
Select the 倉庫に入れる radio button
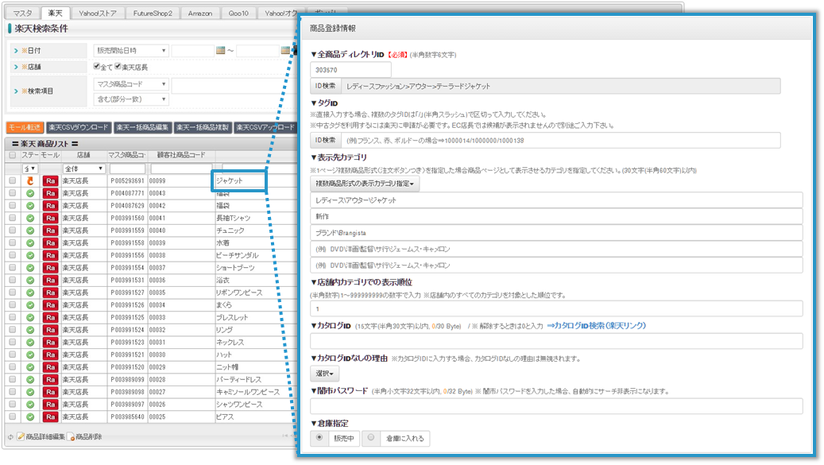[x=371, y=438]
